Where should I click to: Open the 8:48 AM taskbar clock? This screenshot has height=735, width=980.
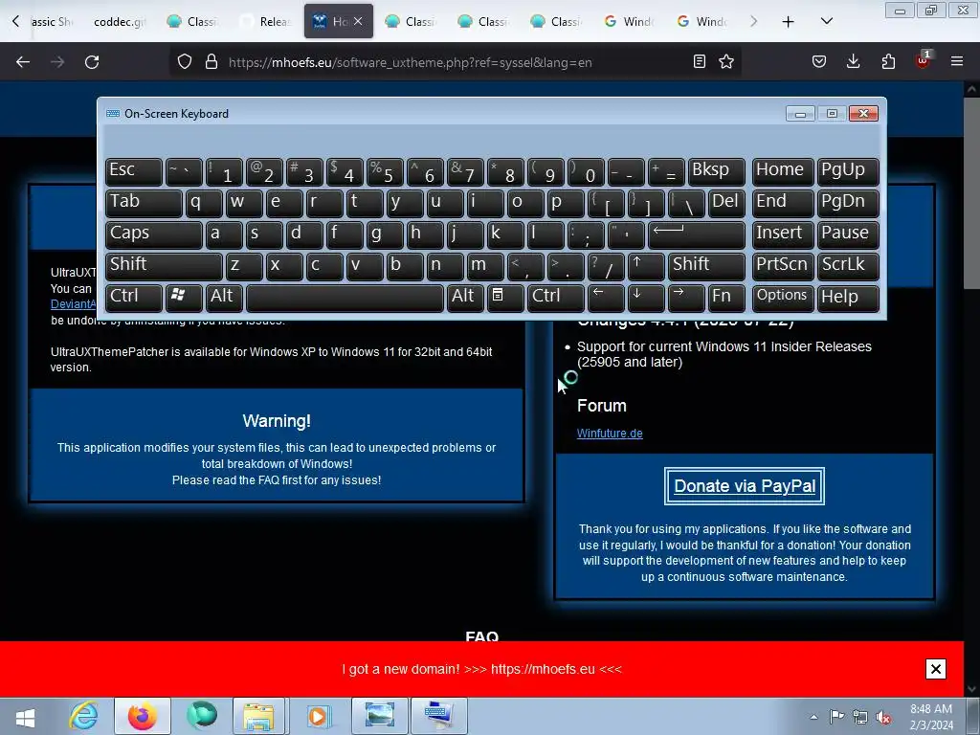(931, 717)
